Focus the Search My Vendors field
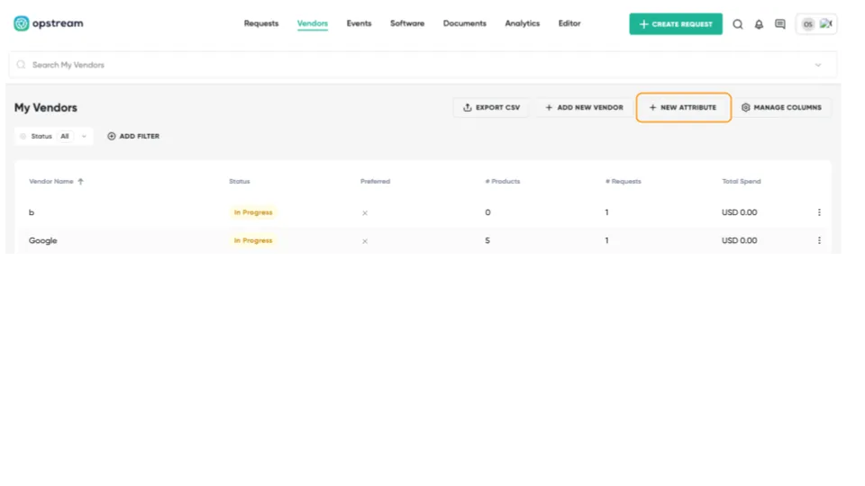This screenshot has width=865, height=486. (x=423, y=65)
